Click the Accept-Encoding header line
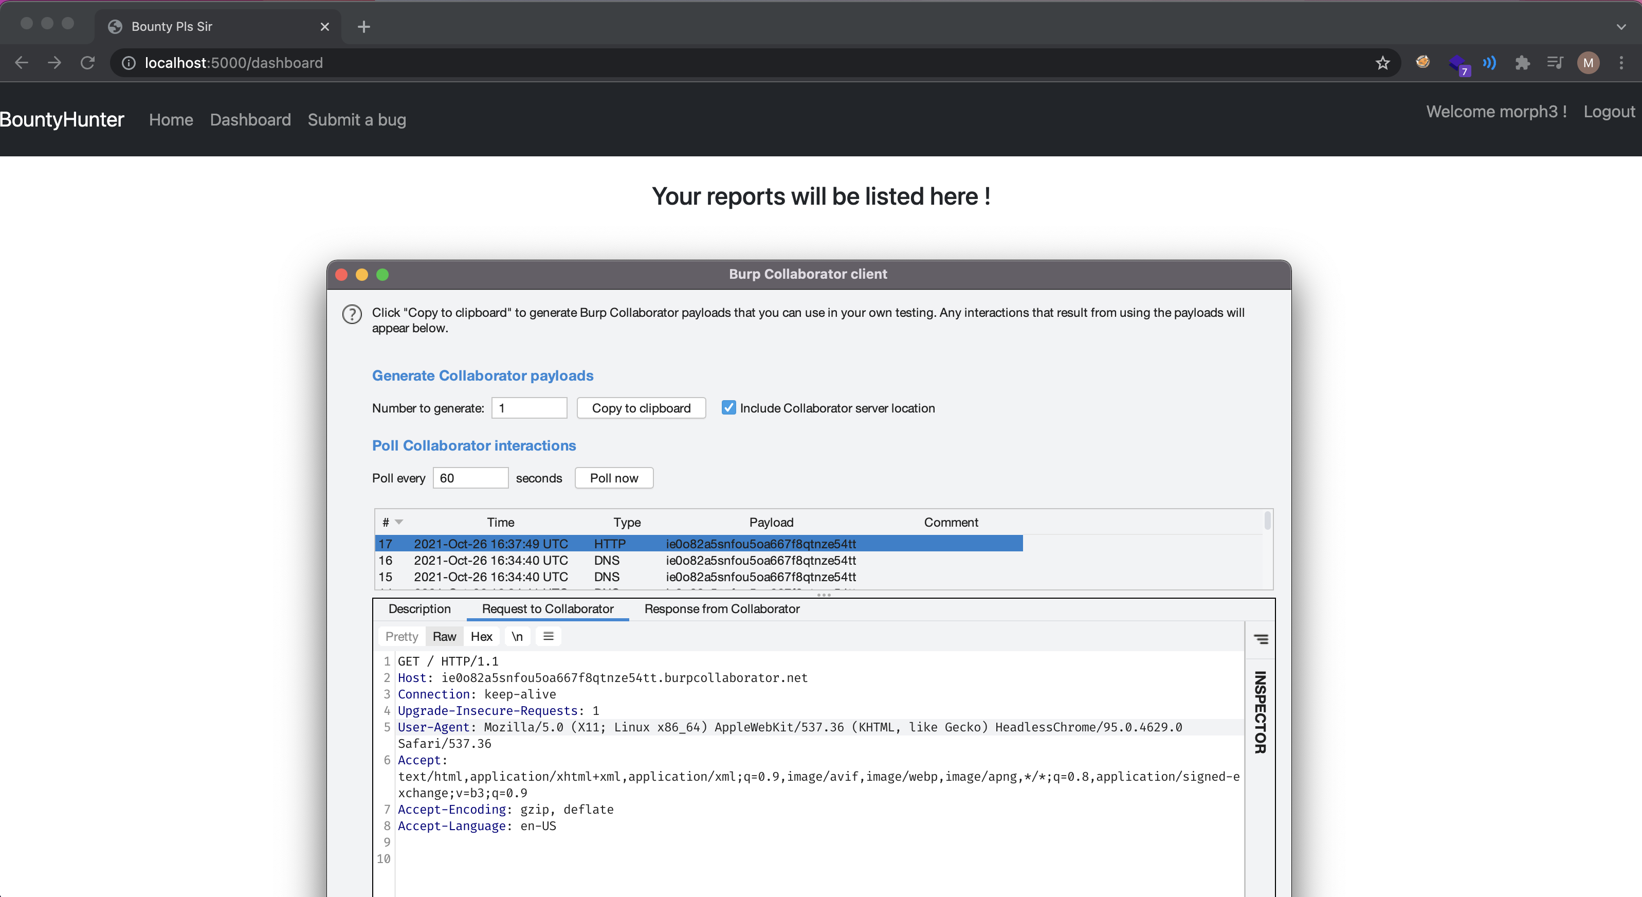Screen dimensions: 1642x897 pos(505,810)
